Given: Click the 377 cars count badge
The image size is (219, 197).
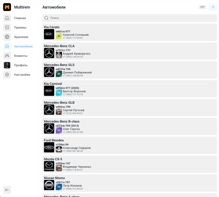Looking at the screenshot, I should (202, 7).
